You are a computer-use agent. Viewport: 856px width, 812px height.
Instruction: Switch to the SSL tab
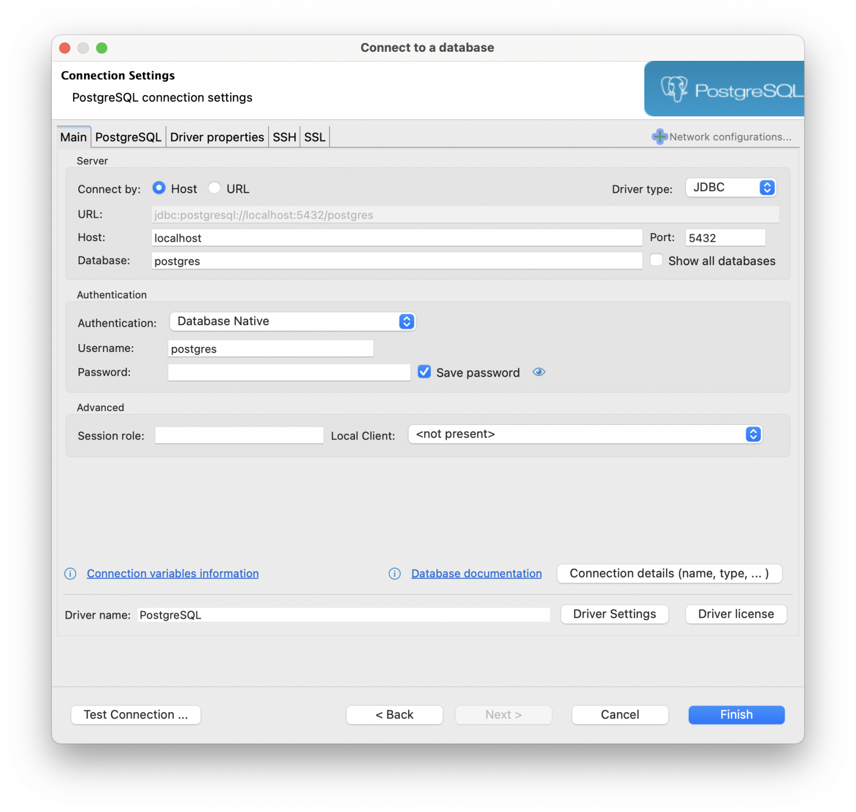pyautogui.click(x=314, y=136)
